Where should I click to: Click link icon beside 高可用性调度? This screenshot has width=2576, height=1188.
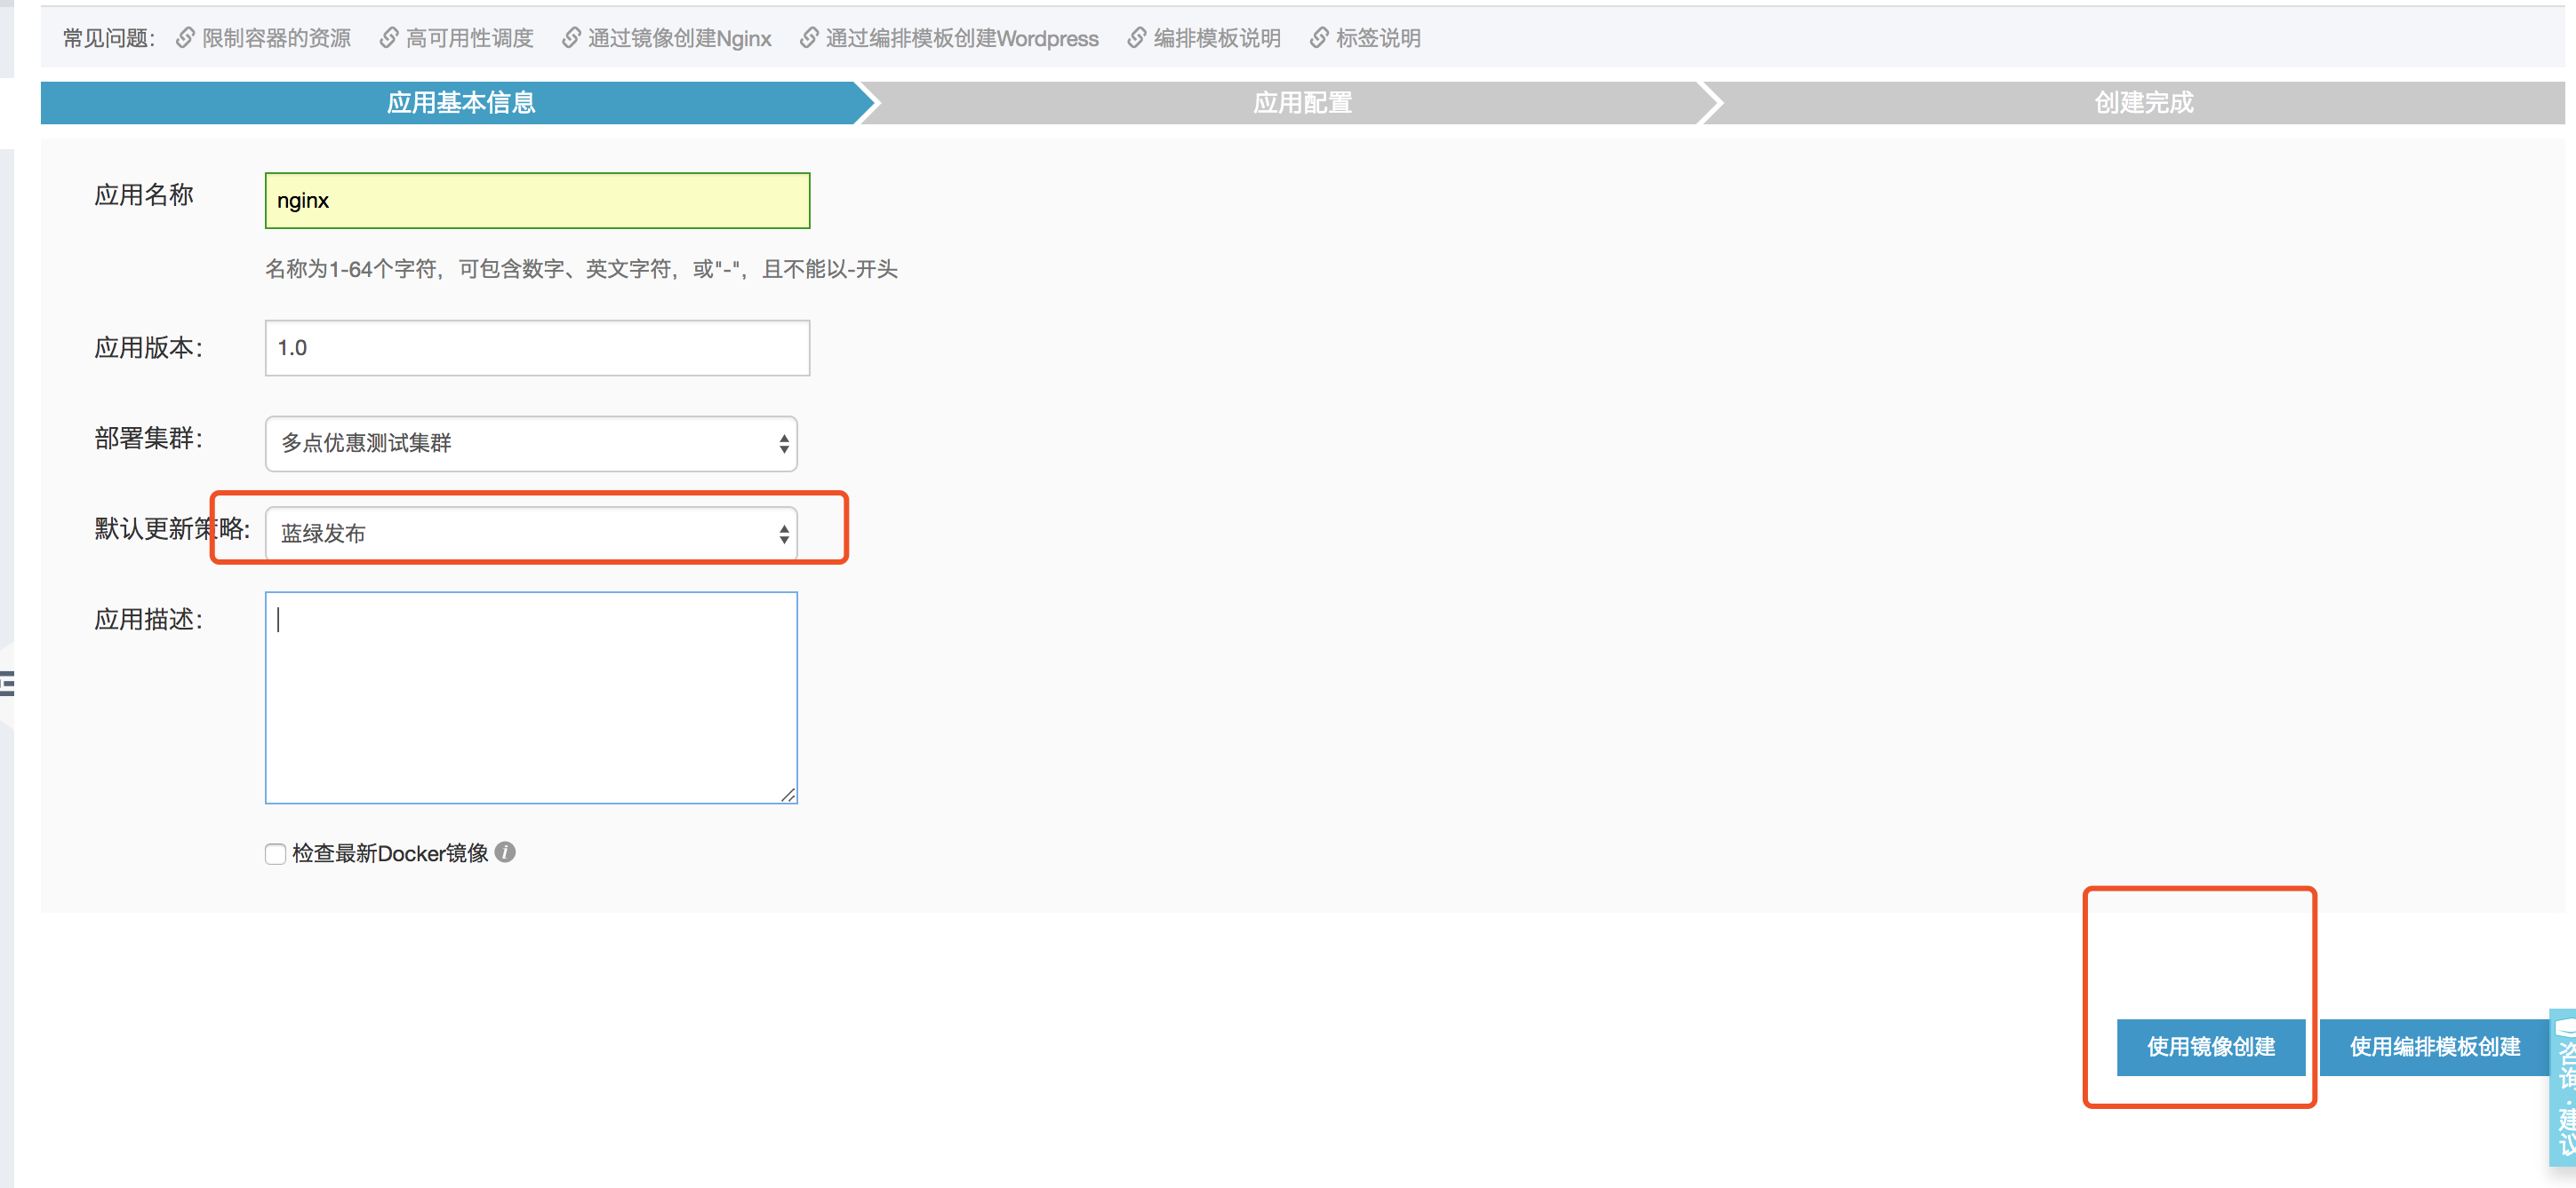tap(389, 38)
